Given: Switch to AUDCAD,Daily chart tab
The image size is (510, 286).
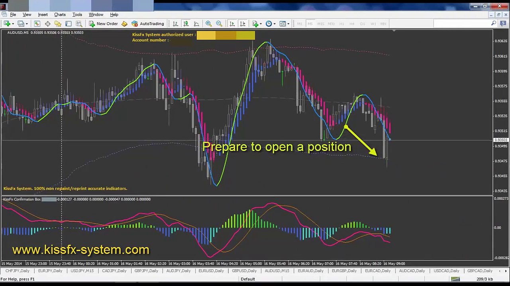Looking at the screenshot, I should [412, 271].
